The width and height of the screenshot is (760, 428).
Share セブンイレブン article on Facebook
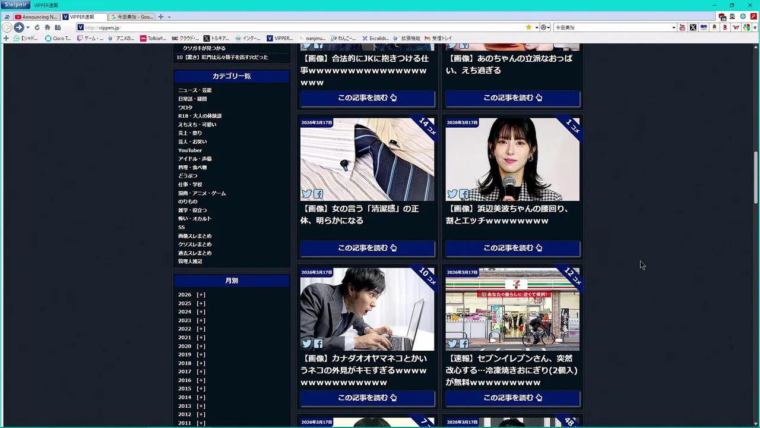click(x=464, y=344)
